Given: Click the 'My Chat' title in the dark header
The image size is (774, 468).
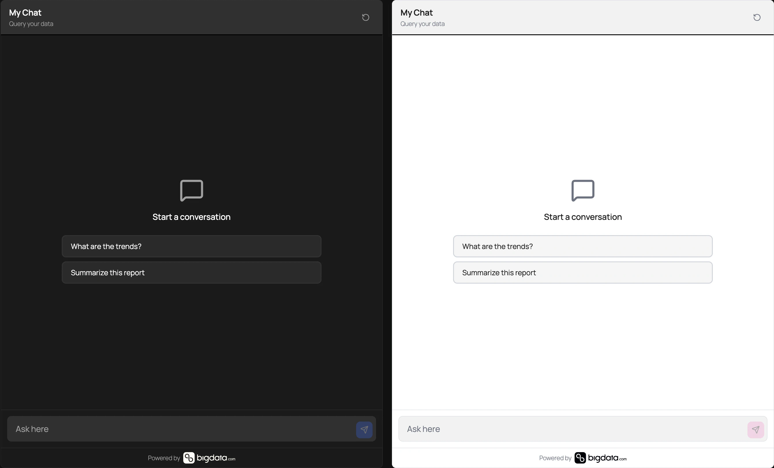Looking at the screenshot, I should click(x=25, y=13).
